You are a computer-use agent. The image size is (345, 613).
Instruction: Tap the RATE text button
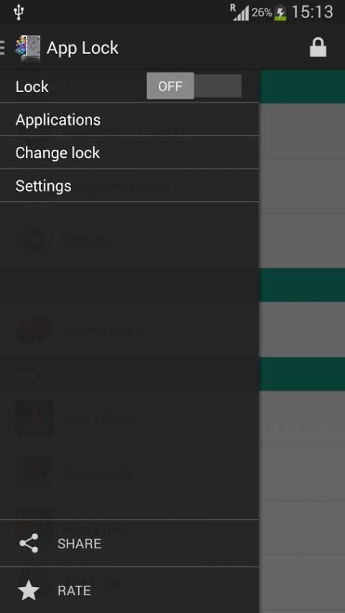(74, 590)
